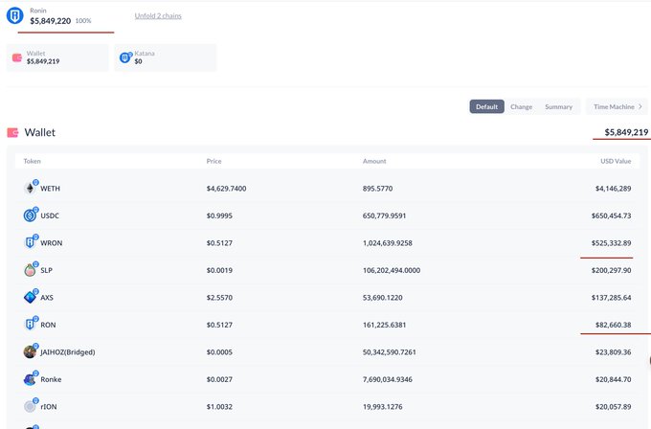651x429 pixels.
Task: Click the Wallet section header icon
Action: 12,132
